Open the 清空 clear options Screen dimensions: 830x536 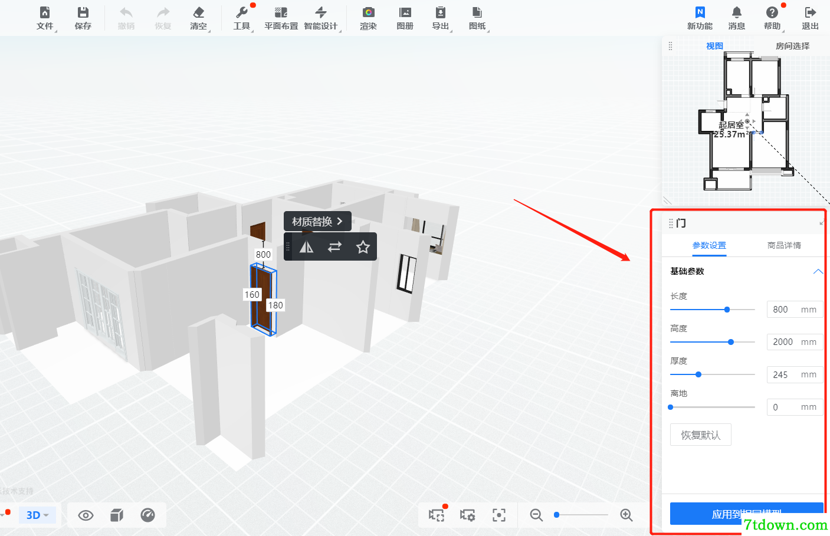(199, 18)
